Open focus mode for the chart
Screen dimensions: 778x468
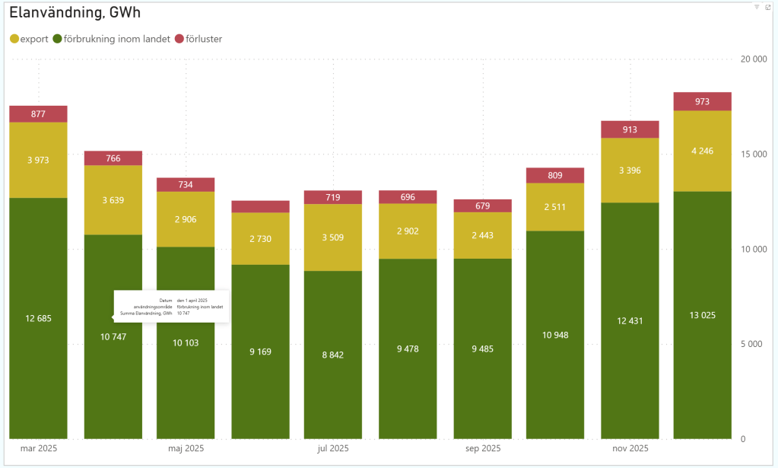click(767, 6)
